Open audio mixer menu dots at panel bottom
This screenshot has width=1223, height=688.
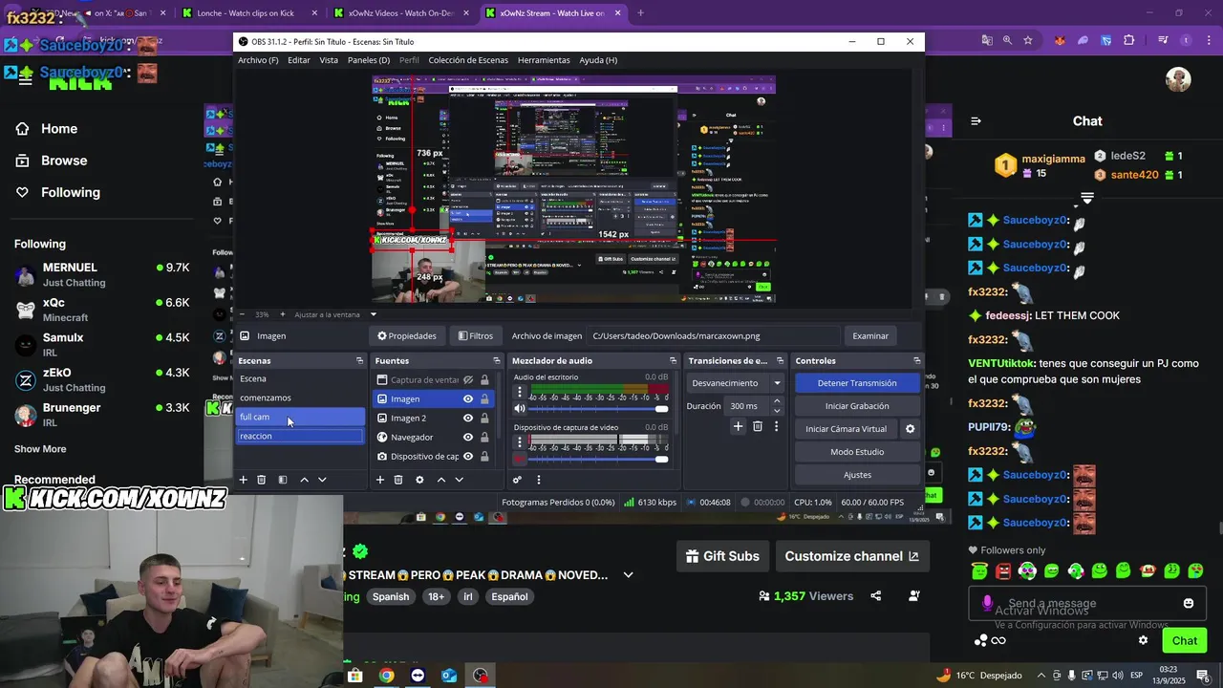[538, 480]
